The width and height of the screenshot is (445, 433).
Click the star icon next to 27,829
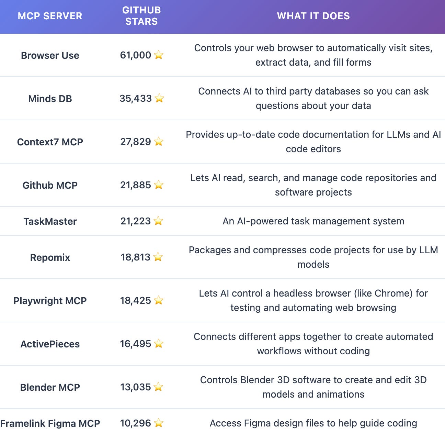pos(159,142)
